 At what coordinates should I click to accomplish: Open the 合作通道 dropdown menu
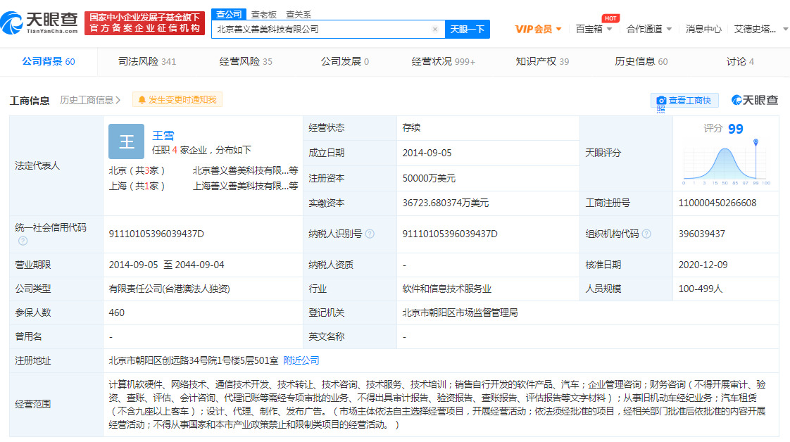[649, 29]
